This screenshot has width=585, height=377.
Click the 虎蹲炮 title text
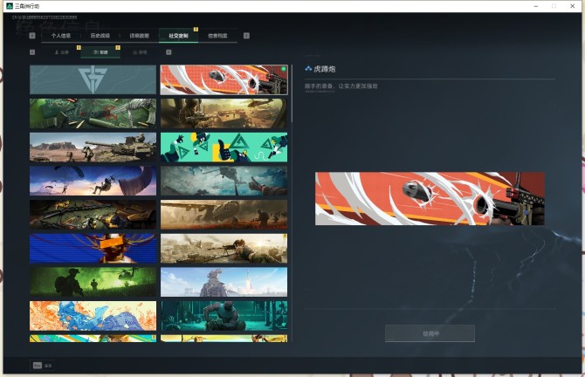click(324, 69)
